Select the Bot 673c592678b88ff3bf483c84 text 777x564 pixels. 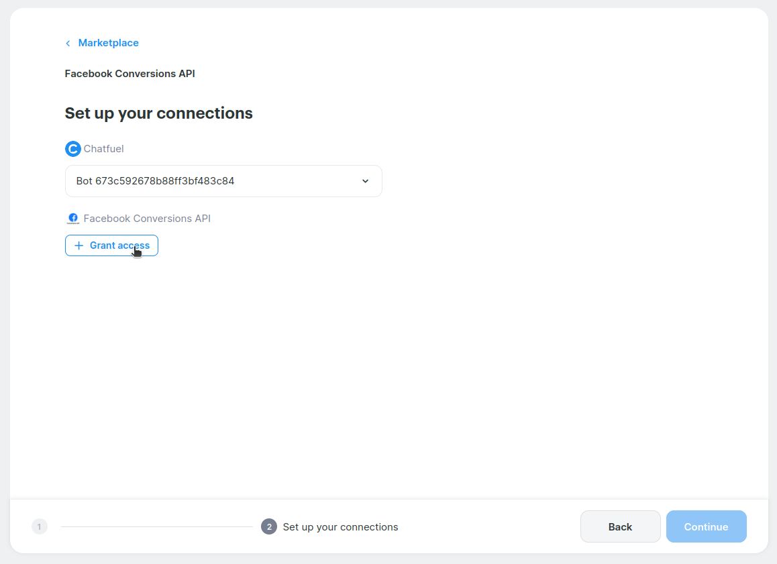(x=155, y=181)
